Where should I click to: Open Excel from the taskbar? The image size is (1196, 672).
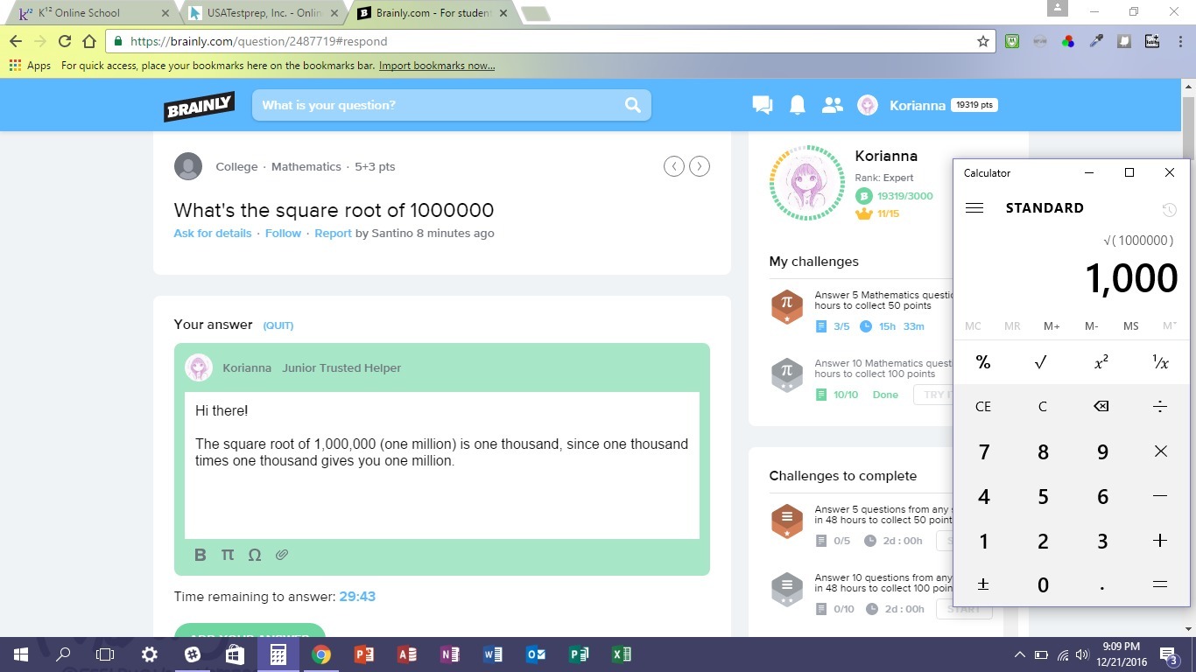[x=621, y=654]
